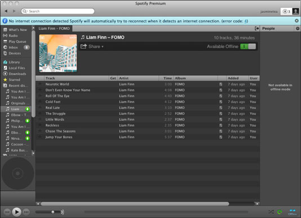
Task: Sort by the Track column header
Action: 77,78
